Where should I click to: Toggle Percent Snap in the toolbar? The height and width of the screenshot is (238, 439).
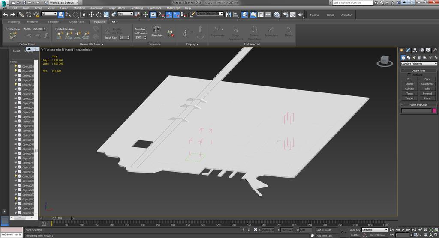click(x=176, y=15)
